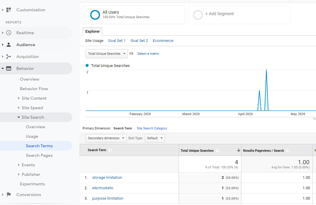316x205 pixels.
Task: Click the descending sort arrow in table header
Action: click(238, 151)
